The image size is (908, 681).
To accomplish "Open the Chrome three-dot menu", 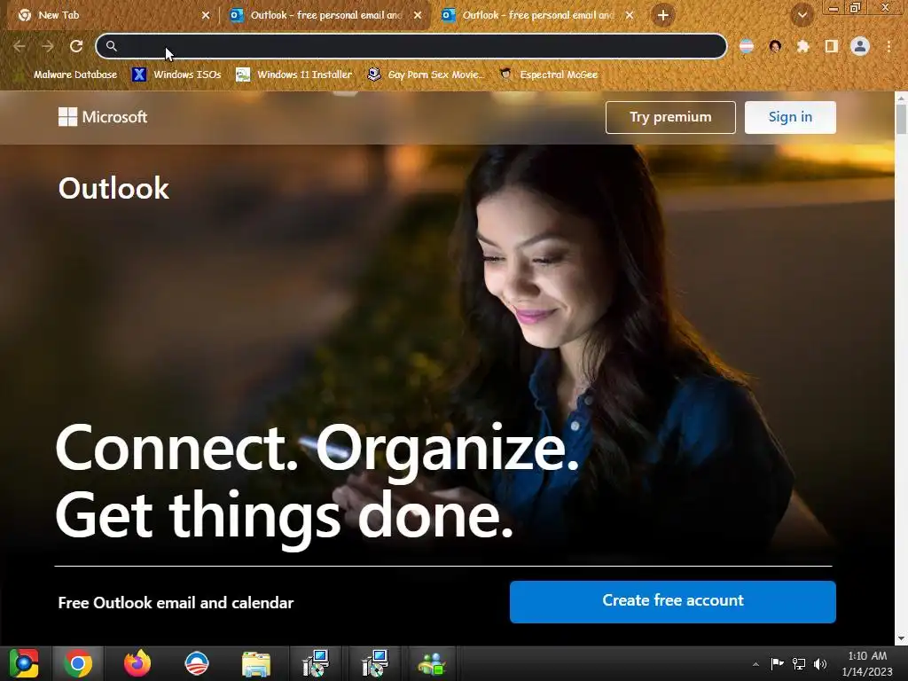I will pos(888,46).
